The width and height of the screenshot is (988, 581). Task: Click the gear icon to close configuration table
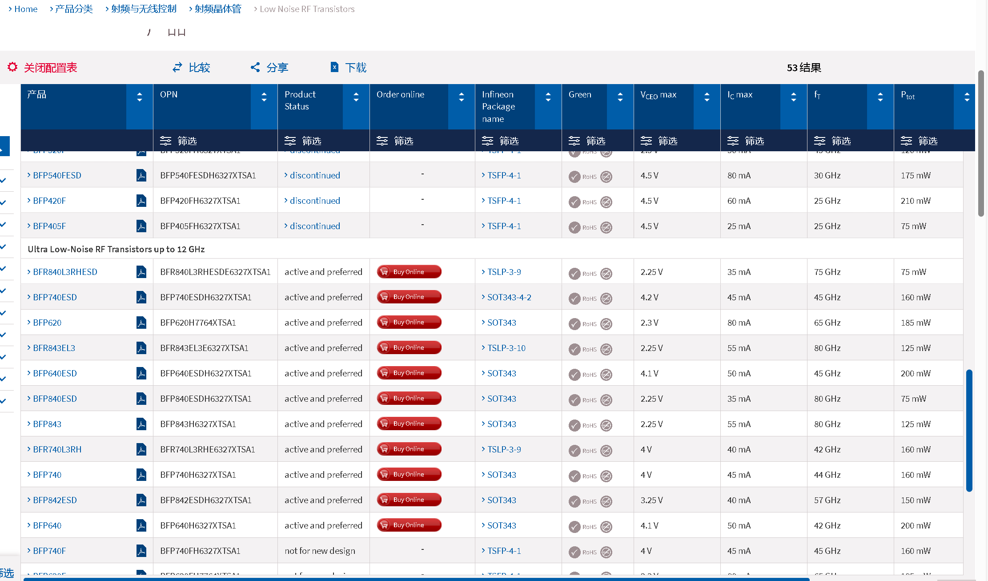pos(12,67)
